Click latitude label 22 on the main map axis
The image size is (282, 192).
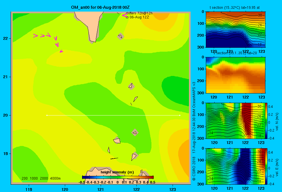pos(6,38)
